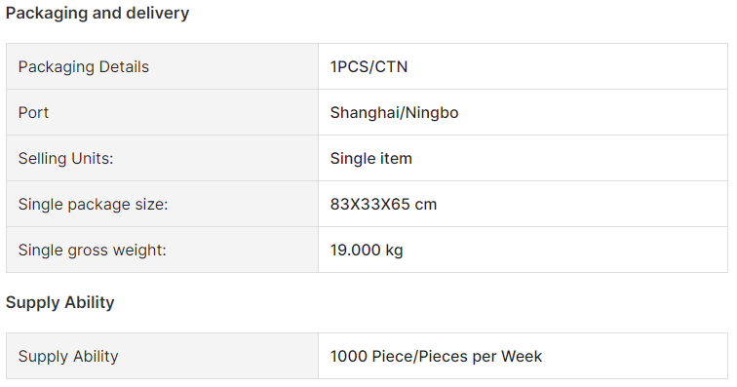Click the Packaging and delivery heading

[97, 14]
